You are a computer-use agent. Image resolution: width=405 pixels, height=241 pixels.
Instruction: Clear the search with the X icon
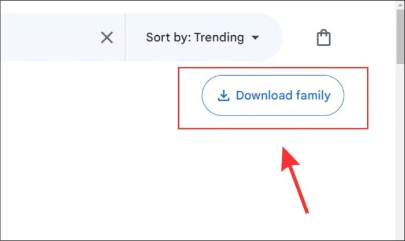106,38
